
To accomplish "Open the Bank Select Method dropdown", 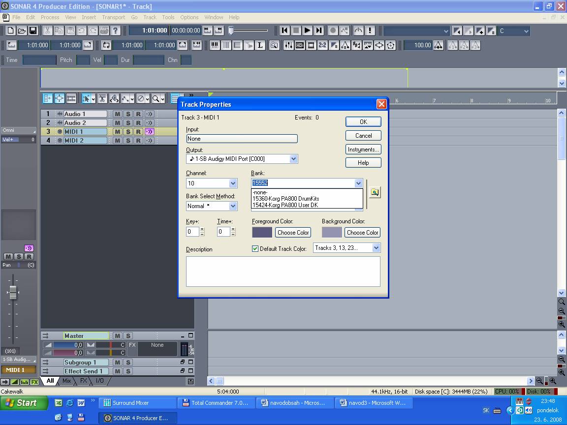I will pyautogui.click(x=233, y=206).
